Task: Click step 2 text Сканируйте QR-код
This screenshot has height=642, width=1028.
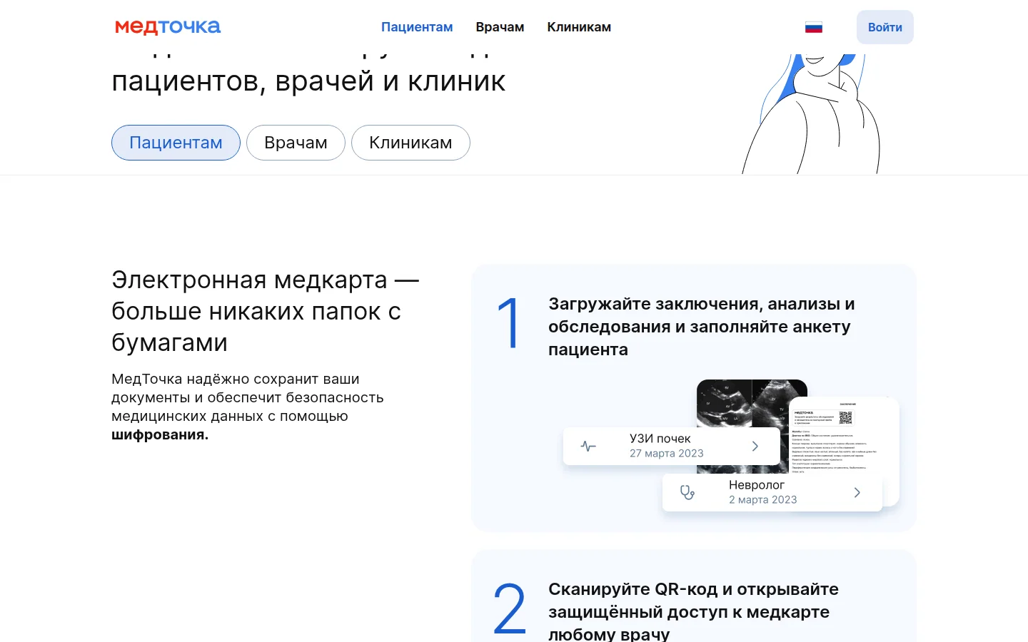Action: (x=693, y=611)
